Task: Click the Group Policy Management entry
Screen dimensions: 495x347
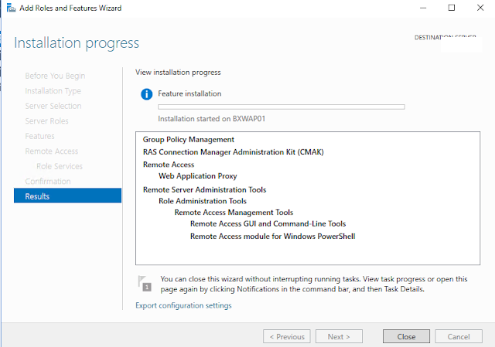Action: 189,139
